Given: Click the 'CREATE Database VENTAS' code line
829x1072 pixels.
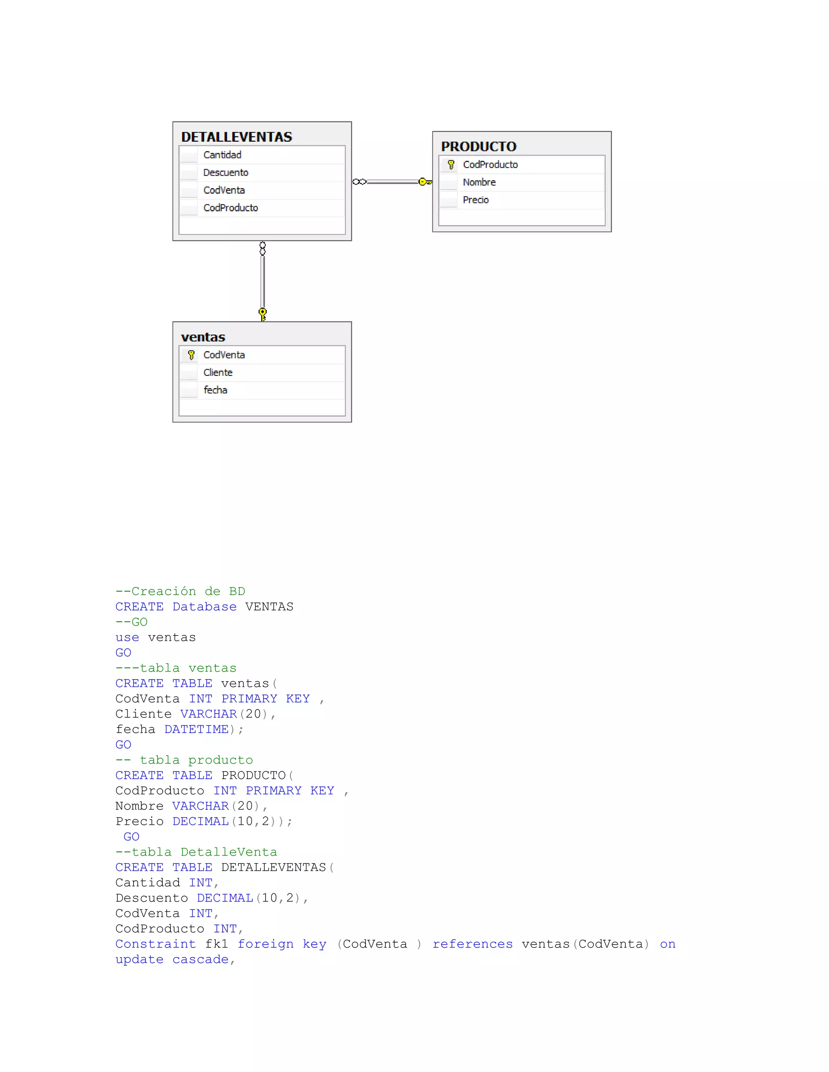Looking at the screenshot, I should click(204, 607).
